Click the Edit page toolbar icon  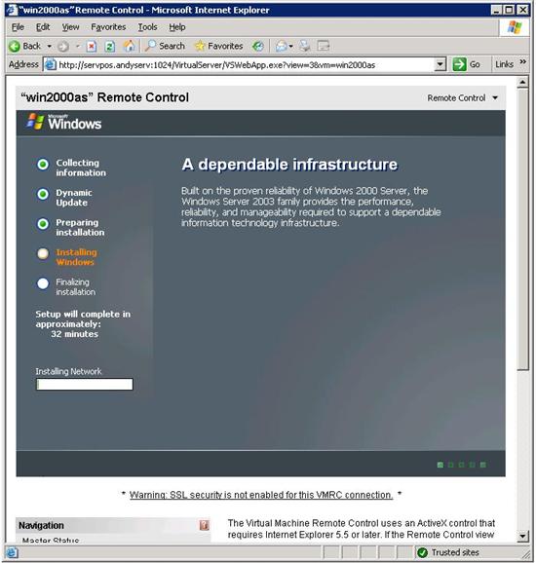coord(324,46)
